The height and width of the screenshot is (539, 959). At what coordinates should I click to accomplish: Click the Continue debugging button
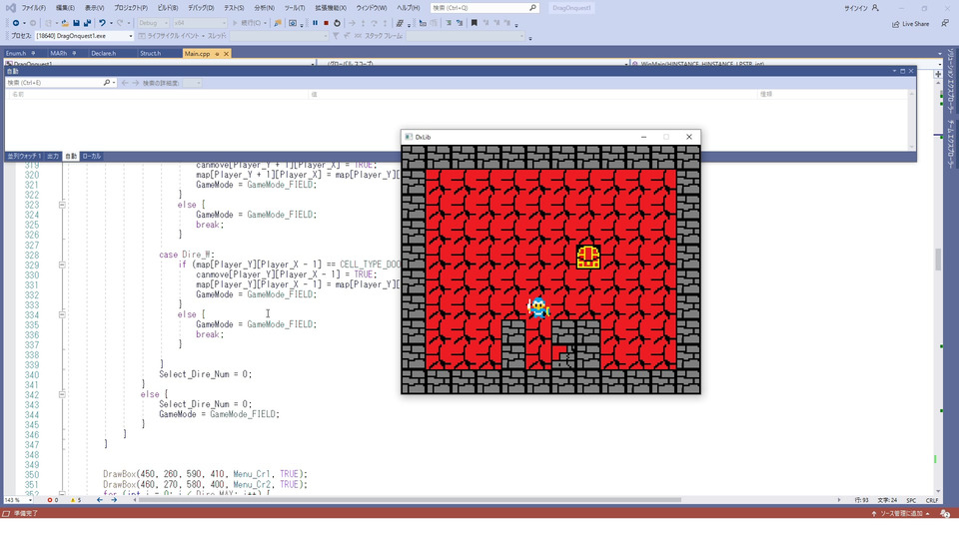pos(249,23)
